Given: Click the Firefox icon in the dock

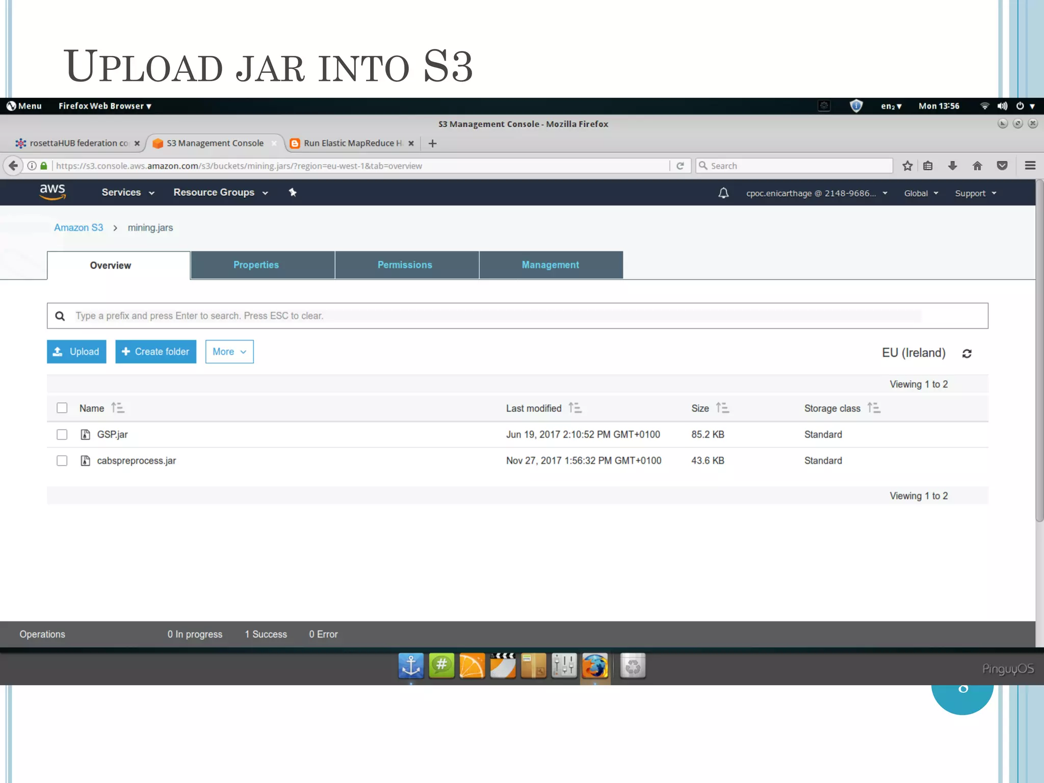Looking at the screenshot, I should point(595,666).
